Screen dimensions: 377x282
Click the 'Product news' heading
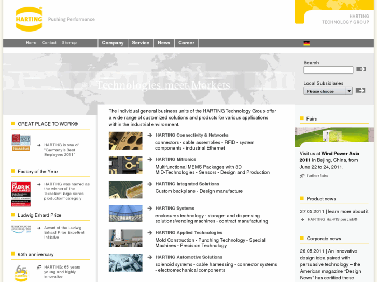[x=321, y=199]
